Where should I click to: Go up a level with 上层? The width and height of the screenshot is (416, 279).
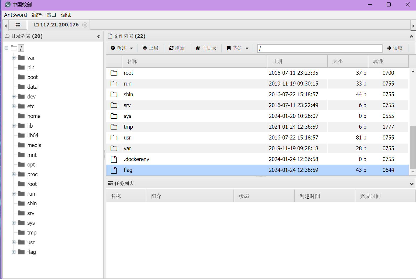point(150,48)
